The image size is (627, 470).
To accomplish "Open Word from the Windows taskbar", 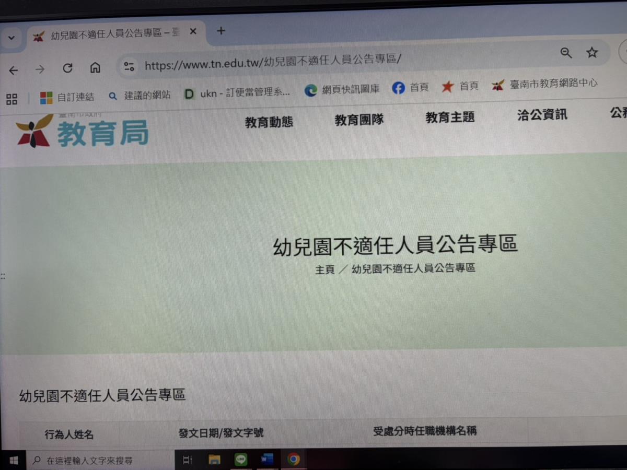I will [x=267, y=460].
